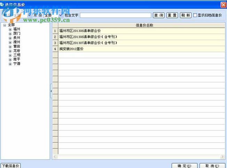Select row 福州市区201308清单综合价(含专刊)

click(142, 37)
